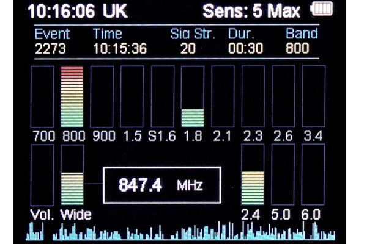Click the 1.8 label under the bars
Viewport: 367px width, 244px height.
tap(193, 136)
